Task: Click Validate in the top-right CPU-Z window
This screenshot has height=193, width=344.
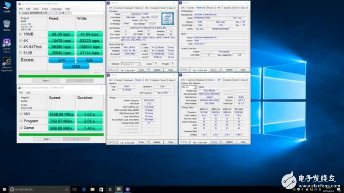Action: [x=229, y=70]
